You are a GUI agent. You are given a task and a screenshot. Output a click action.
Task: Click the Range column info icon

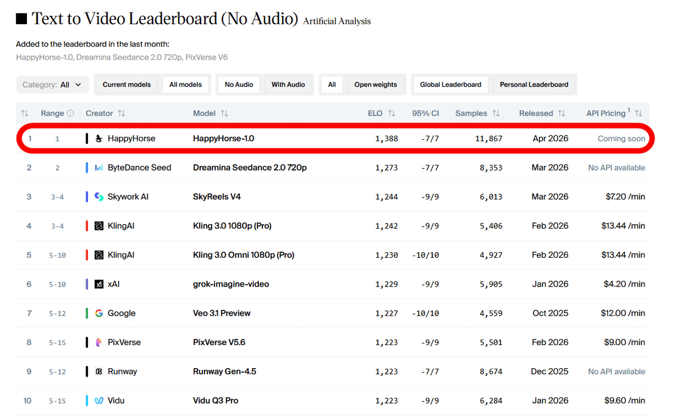70,113
